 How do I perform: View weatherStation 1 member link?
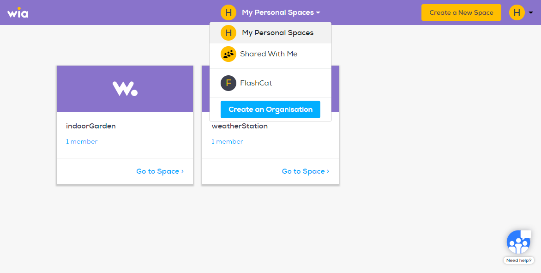click(228, 141)
